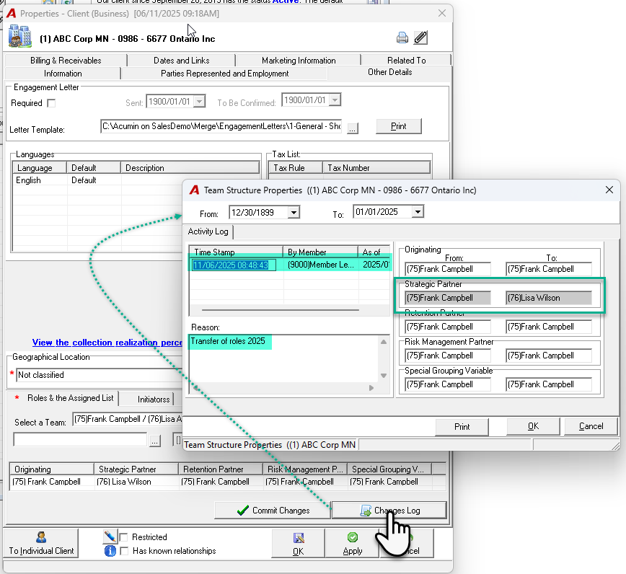Open the collection realization percentage link

coord(107,343)
